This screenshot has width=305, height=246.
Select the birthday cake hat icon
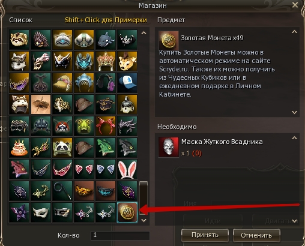point(19,148)
